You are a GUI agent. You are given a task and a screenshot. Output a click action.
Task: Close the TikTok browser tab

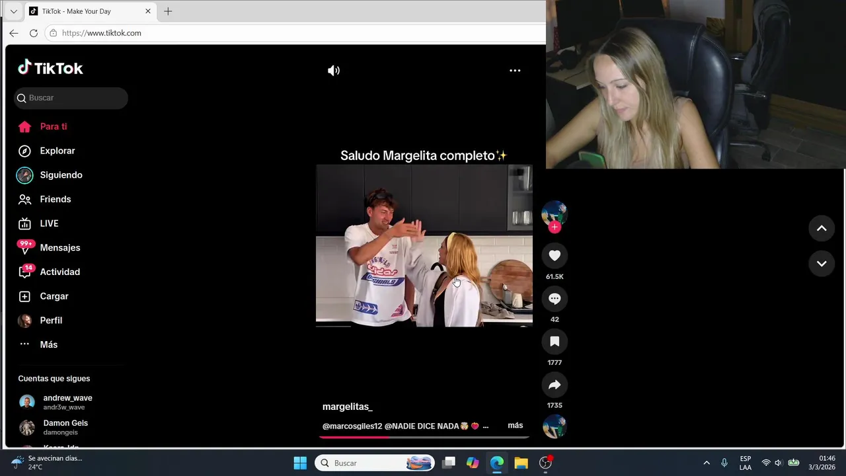[x=148, y=11]
